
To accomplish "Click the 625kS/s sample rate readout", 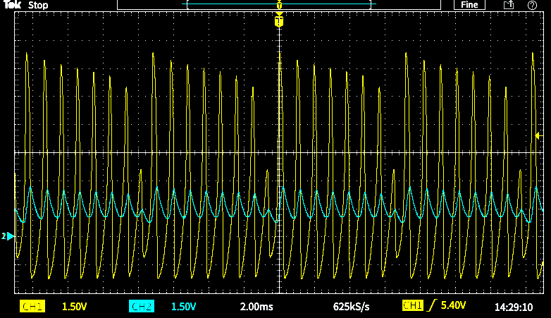I will click(x=350, y=307).
